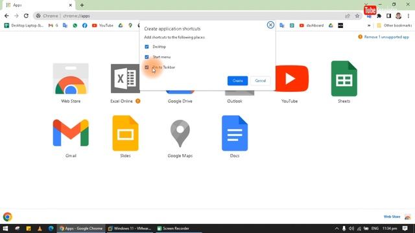The image size is (415, 233).
Task: Click the share page icon in address bar
Action: click(x=348, y=16)
